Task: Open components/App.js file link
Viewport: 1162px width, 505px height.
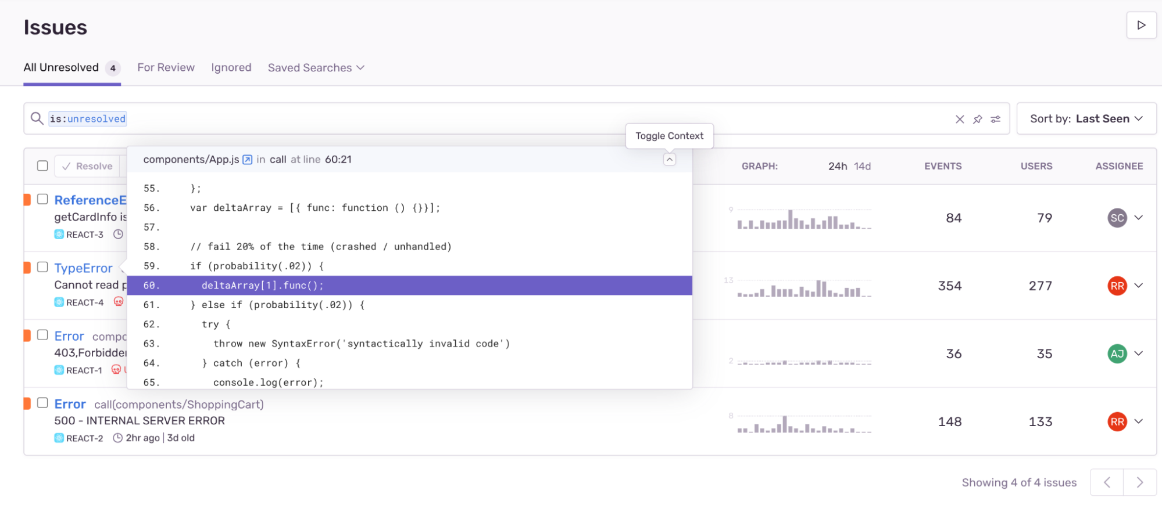Action: tap(191, 160)
